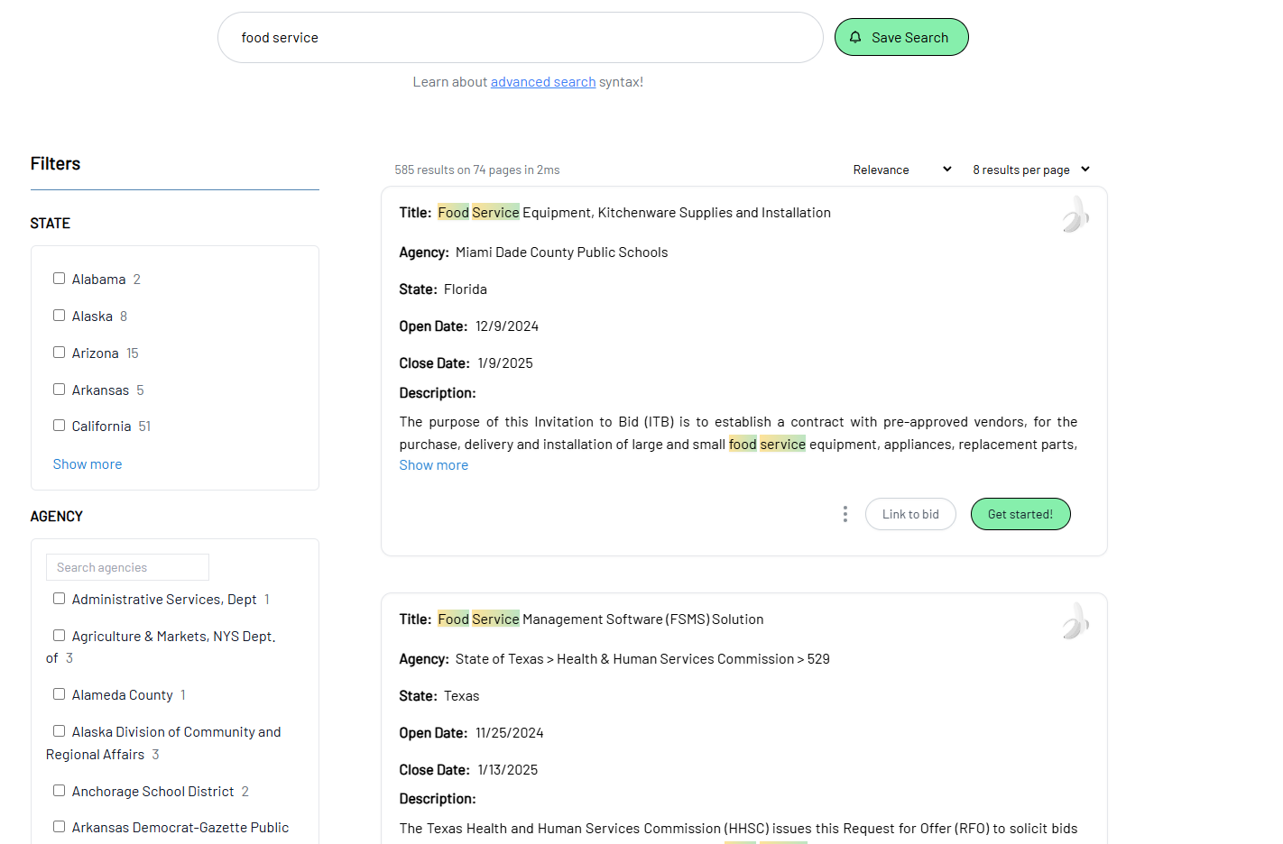Check Alaska Division of Community agency
1283x844 pixels.
pyautogui.click(x=59, y=731)
